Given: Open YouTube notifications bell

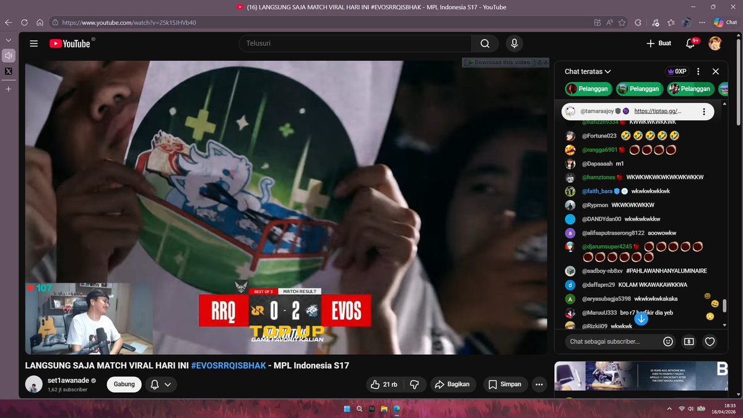Looking at the screenshot, I should click(690, 43).
